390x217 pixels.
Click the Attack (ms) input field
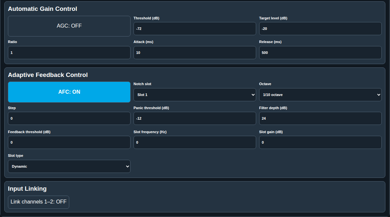[x=195, y=53]
